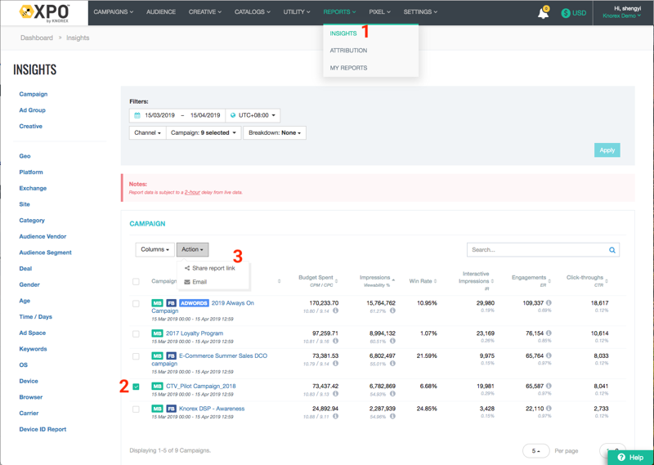Viewport: 654px width, 465px height.
Task: Toggle the select-all checkbox in table header
Action: (x=136, y=281)
